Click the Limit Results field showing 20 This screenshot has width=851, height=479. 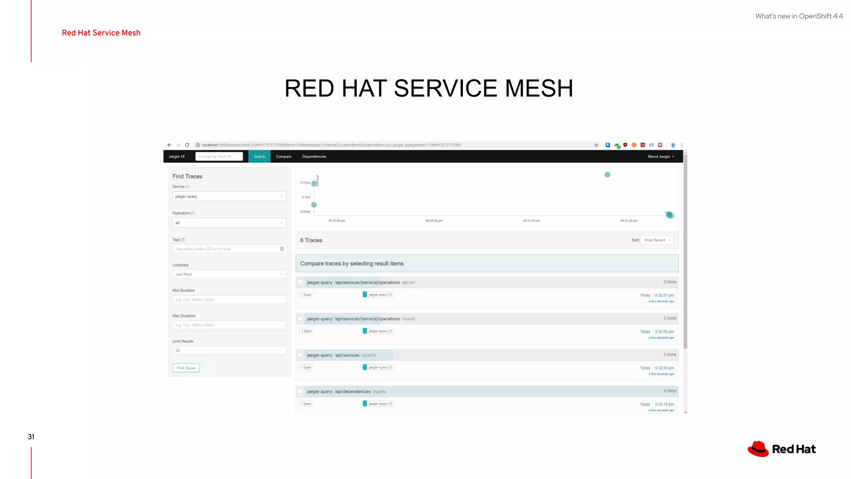[x=229, y=351]
